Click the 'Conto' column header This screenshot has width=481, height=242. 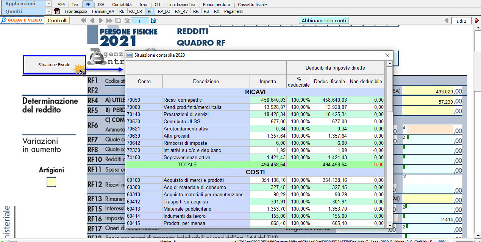click(144, 81)
